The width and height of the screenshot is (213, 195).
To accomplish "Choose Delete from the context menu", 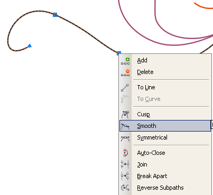I will [165, 72].
